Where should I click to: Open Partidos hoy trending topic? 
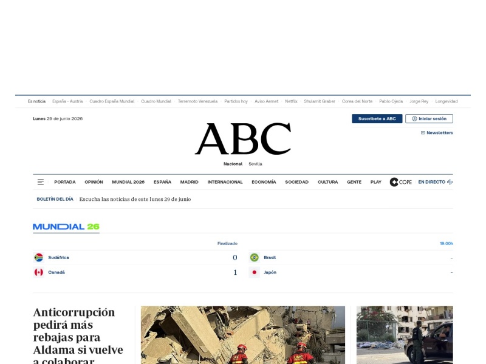236,101
